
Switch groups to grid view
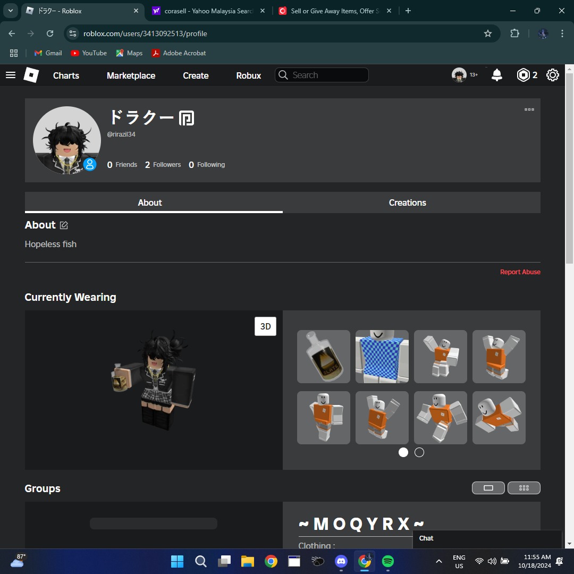click(x=524, y=487)
